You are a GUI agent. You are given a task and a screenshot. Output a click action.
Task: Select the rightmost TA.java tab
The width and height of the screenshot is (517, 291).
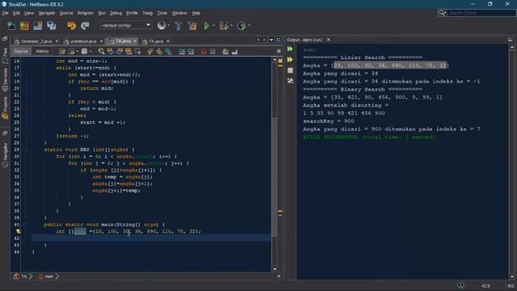156,41
